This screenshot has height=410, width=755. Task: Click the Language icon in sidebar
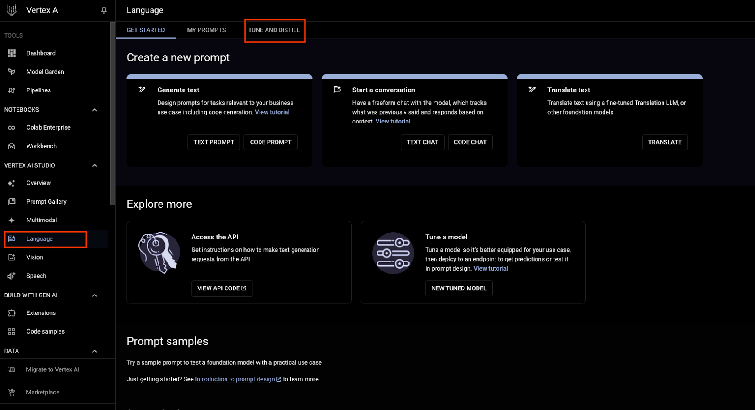click(x=12, y=239)
